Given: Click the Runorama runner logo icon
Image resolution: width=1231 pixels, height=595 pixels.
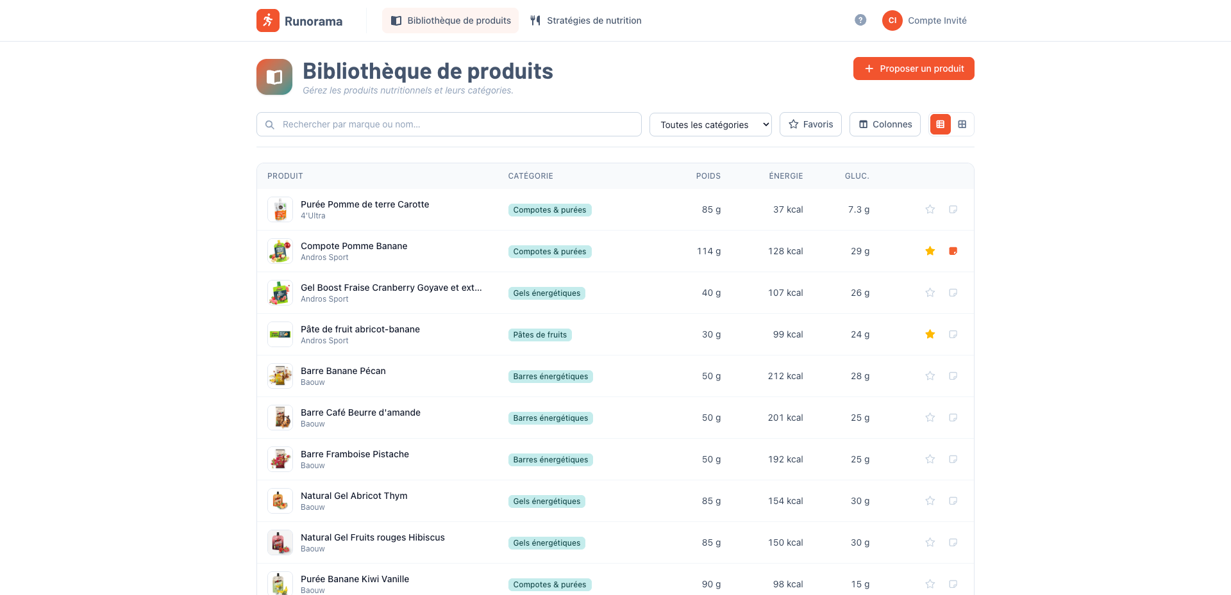Looking at the screenshot, I should coord(268,20).
